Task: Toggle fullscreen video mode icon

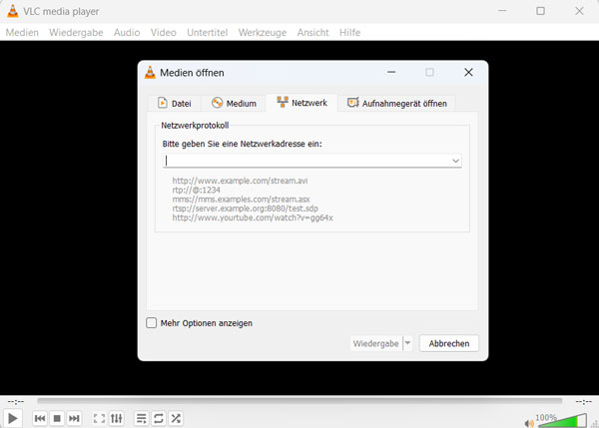Action: pos(99,418)
